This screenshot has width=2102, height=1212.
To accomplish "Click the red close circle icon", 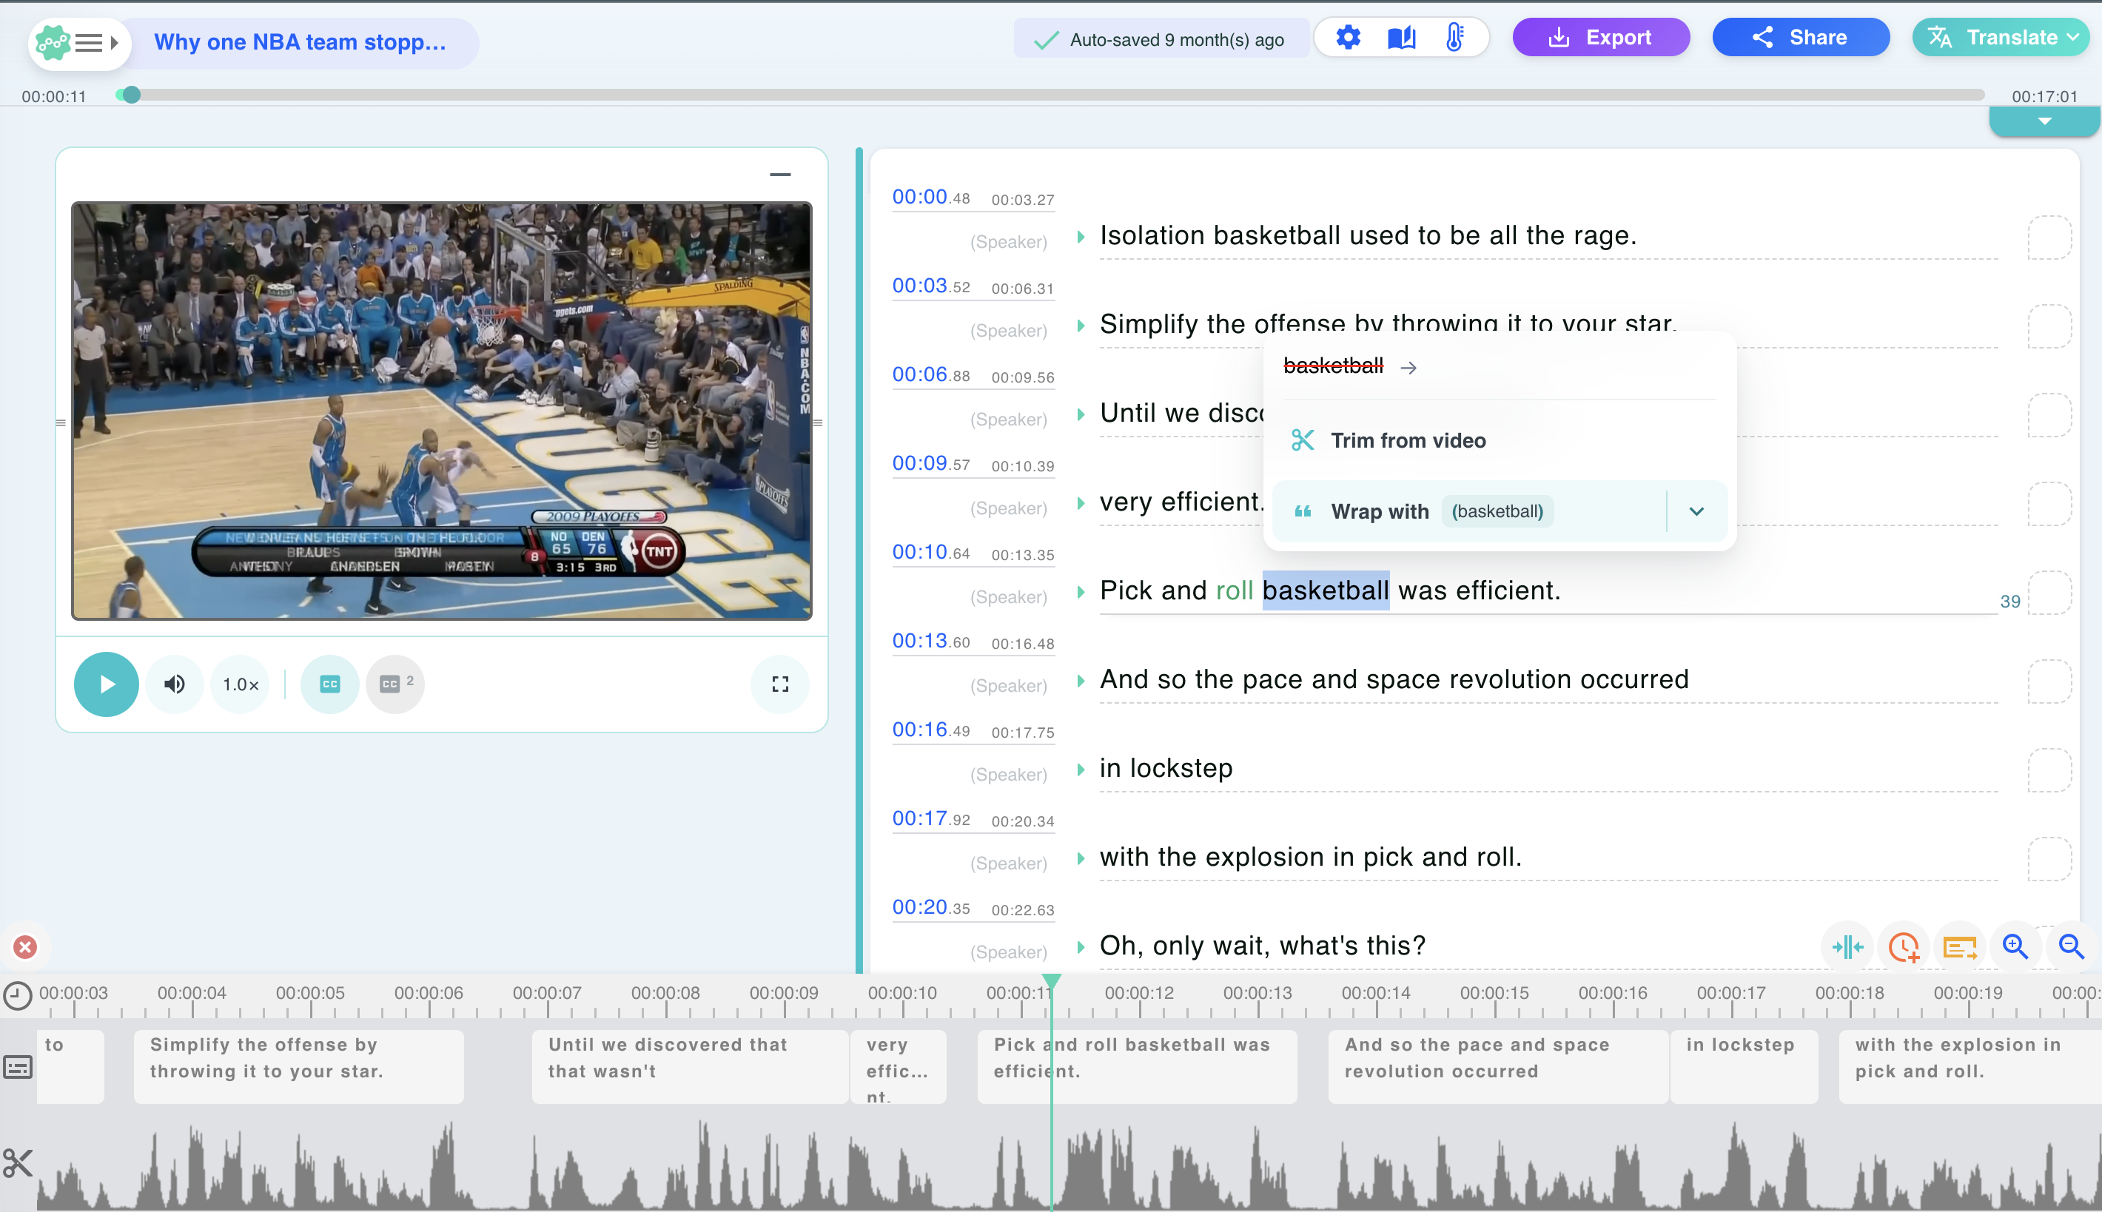I will (x=26, y=946).
